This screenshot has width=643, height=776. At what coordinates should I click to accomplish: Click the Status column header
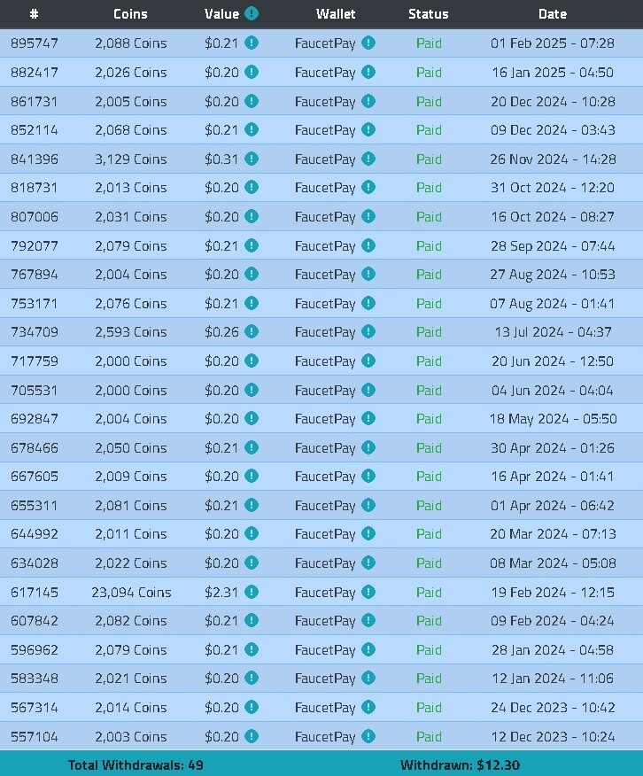(429, 14)
